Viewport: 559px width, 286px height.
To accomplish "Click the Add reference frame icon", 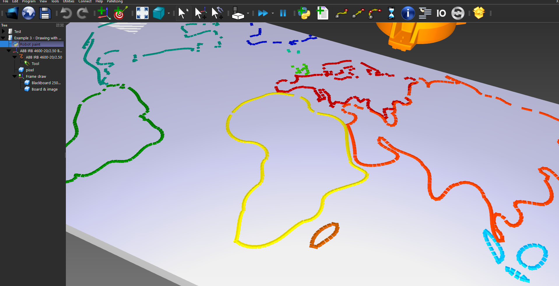I will (104, 13).
